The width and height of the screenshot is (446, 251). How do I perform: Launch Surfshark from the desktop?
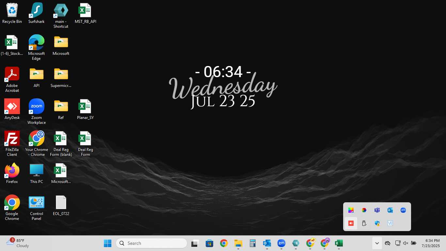click(36, 13)
